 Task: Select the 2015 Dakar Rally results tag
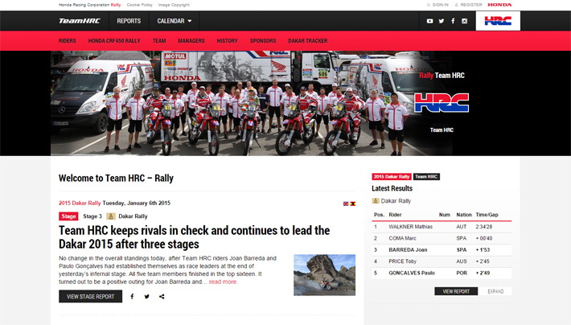coord(392,177)
